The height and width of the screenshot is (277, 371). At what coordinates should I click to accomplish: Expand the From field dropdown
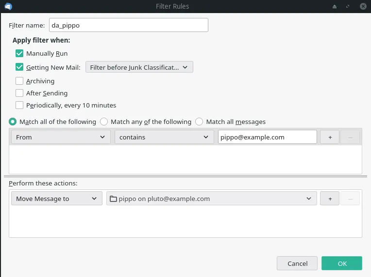click(61, 137)
